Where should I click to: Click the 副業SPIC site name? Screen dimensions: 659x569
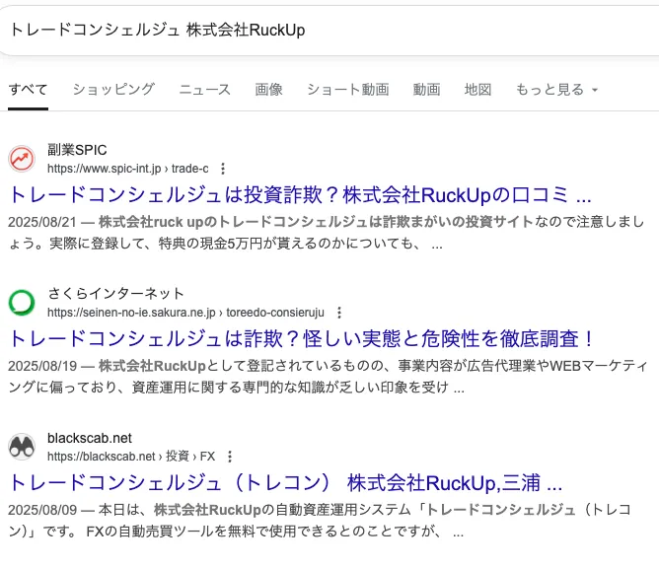(77, 150)
